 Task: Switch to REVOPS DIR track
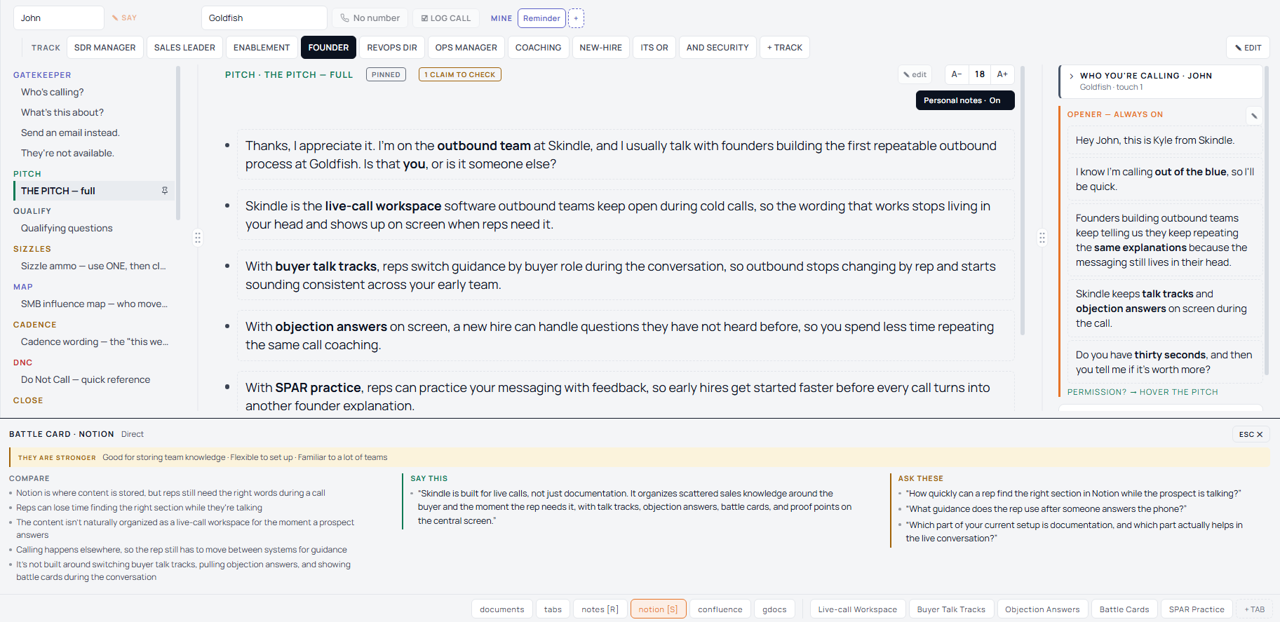[392, 48]
